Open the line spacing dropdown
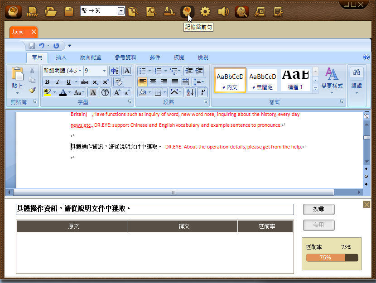Image resolution: width=376 pixels, height=283 pixels. (x=199, y=82)
